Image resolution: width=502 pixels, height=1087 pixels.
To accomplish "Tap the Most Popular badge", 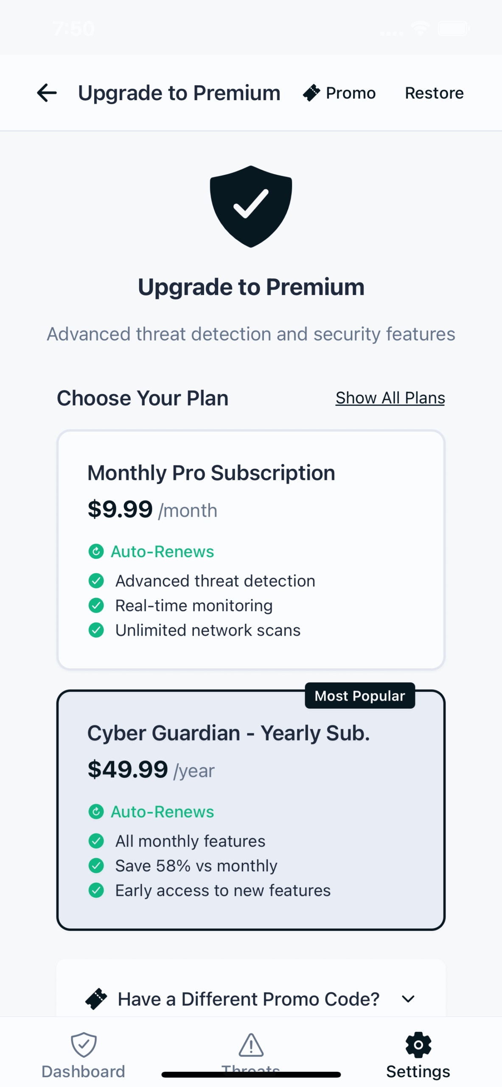I will click(359, 696).
